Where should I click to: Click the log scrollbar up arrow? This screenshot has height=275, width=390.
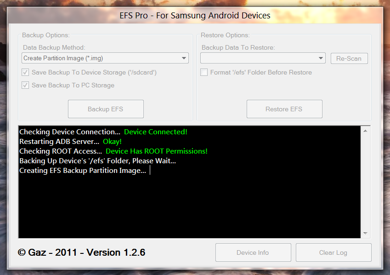366,131
